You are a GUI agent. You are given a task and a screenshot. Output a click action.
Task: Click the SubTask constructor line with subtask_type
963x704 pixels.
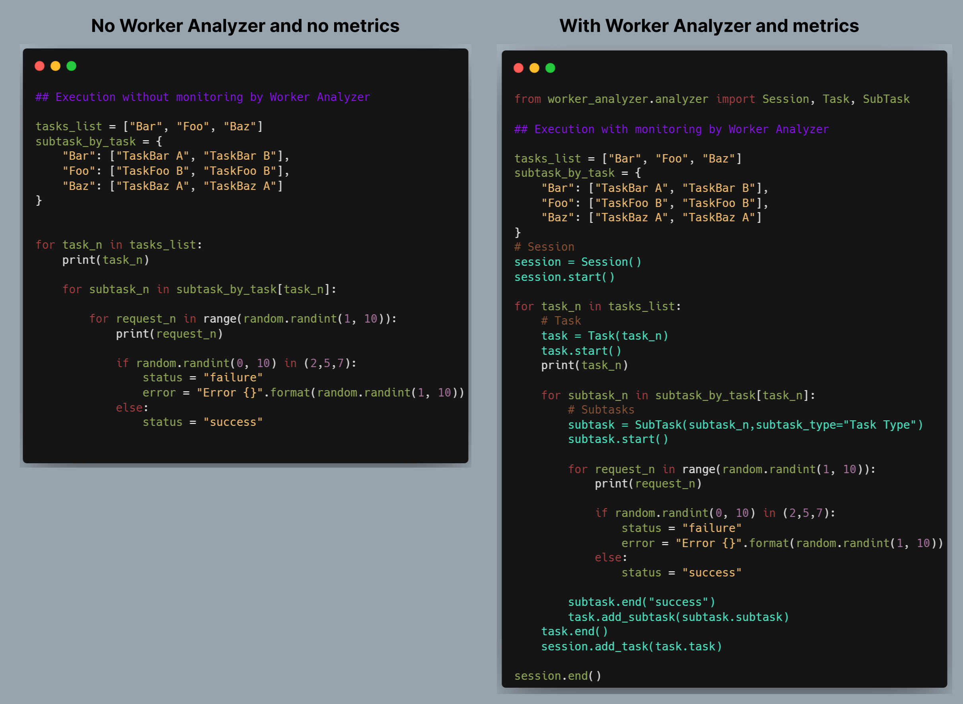pos(745,425)
